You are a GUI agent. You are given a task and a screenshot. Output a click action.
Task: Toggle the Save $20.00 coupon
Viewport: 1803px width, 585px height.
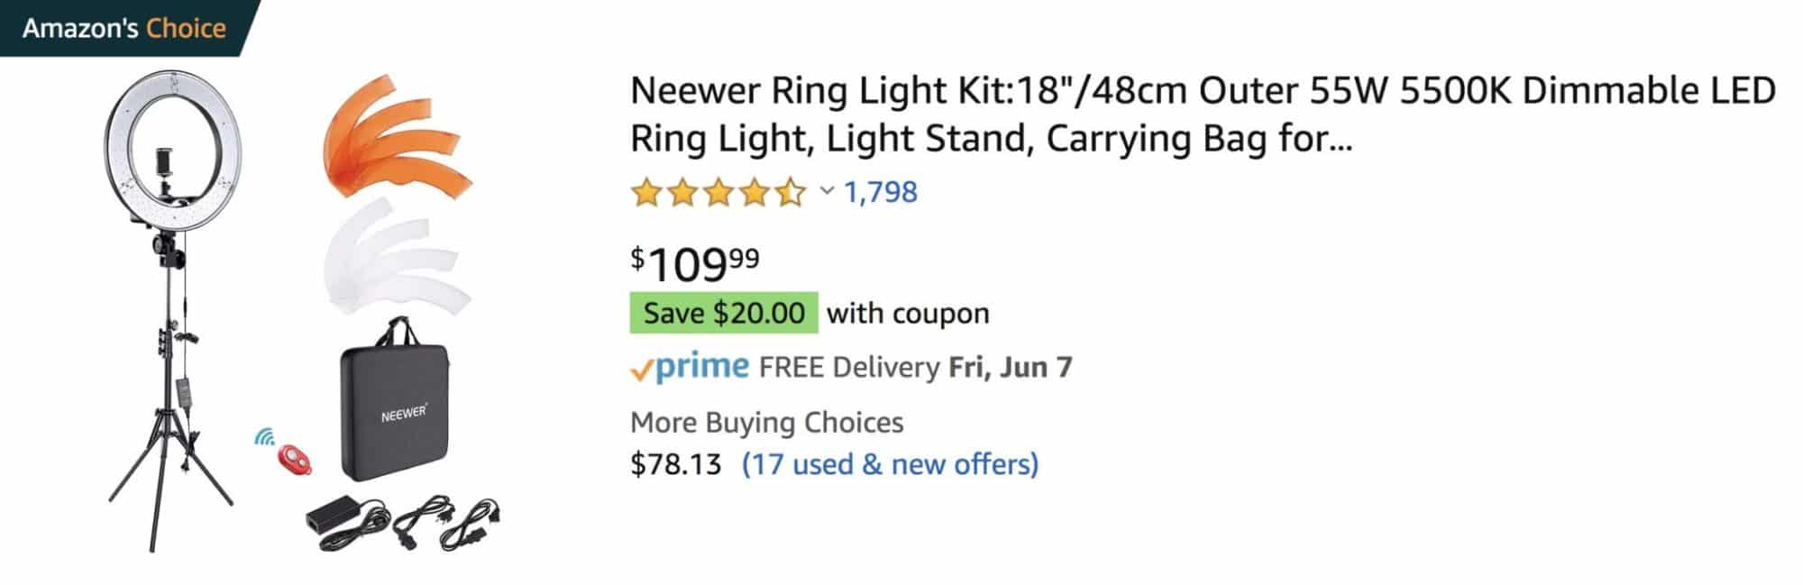coord(724,313)
